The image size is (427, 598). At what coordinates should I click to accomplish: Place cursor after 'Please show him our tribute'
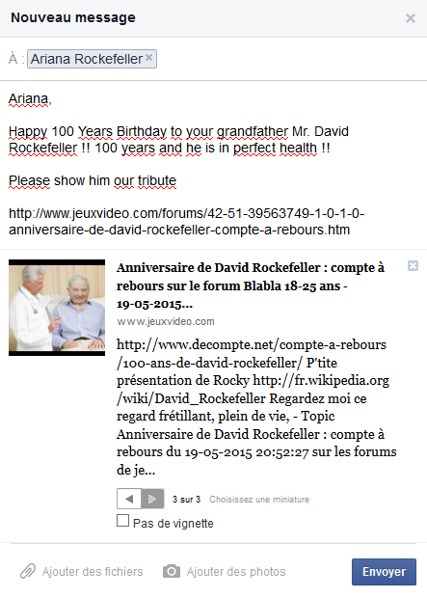177,180
